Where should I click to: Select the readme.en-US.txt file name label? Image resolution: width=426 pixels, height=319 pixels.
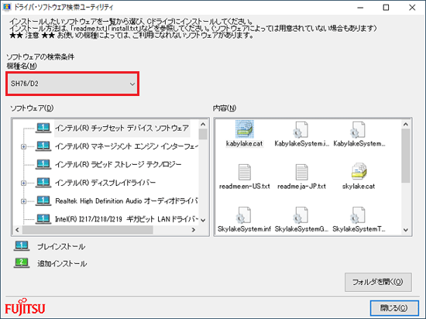point(245,187)
